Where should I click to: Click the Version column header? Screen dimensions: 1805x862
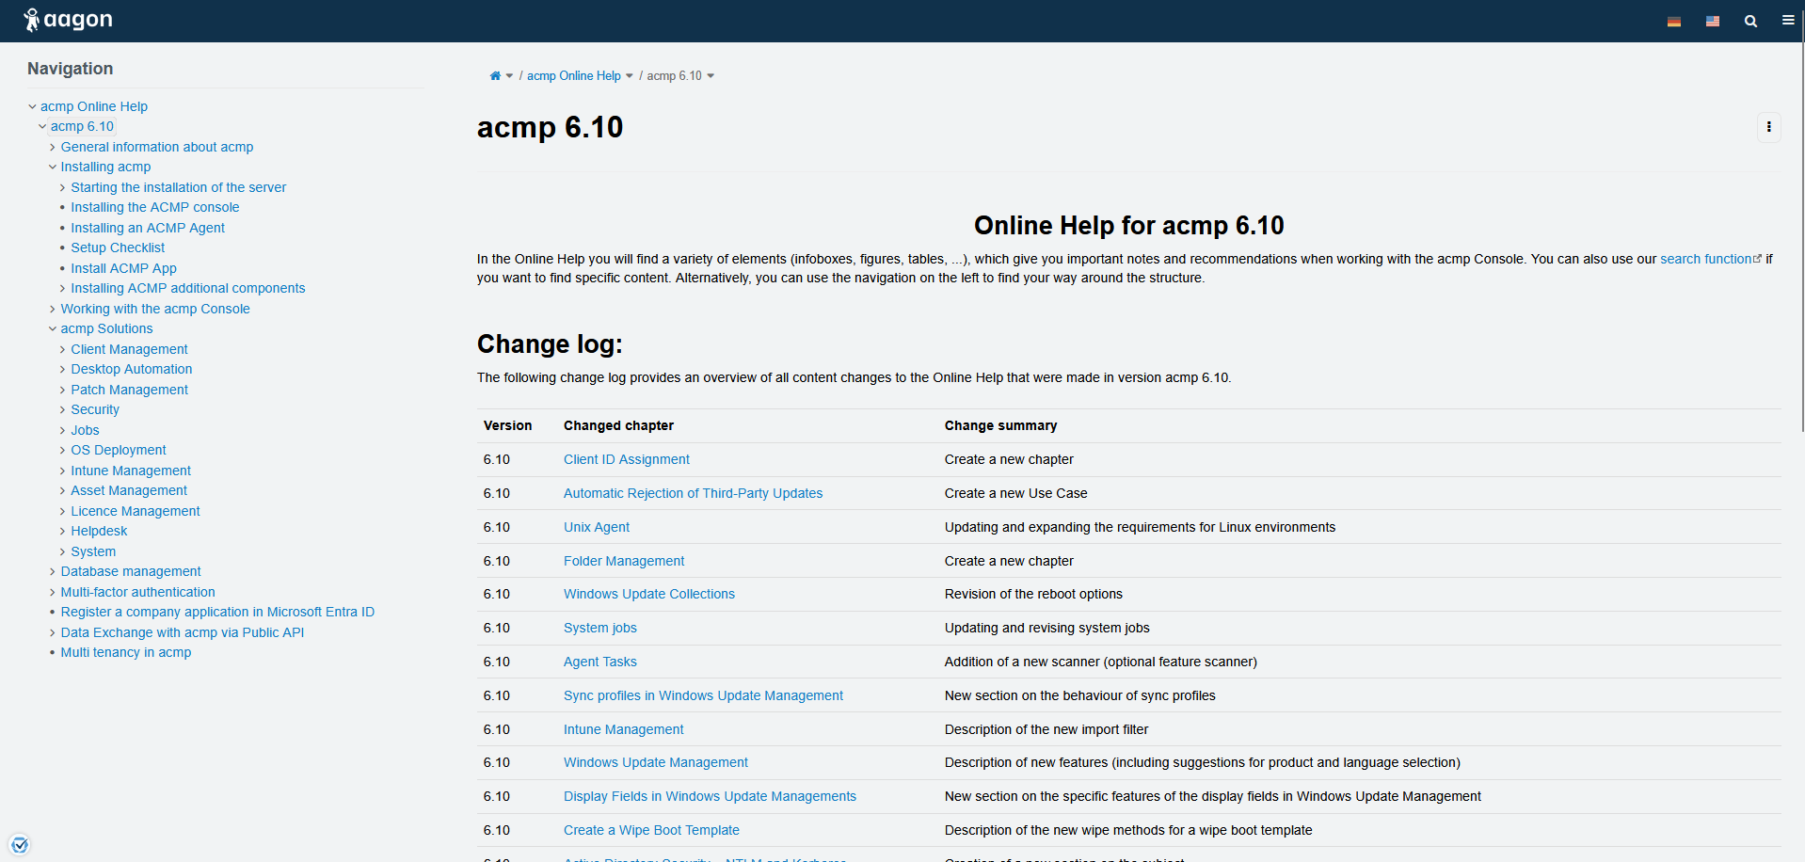pyautogui.click(x=508, y=425)
